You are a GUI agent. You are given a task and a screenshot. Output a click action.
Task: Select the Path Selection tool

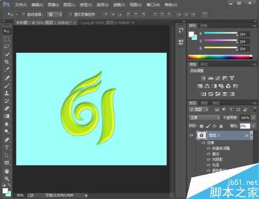[x=7, y=155]
